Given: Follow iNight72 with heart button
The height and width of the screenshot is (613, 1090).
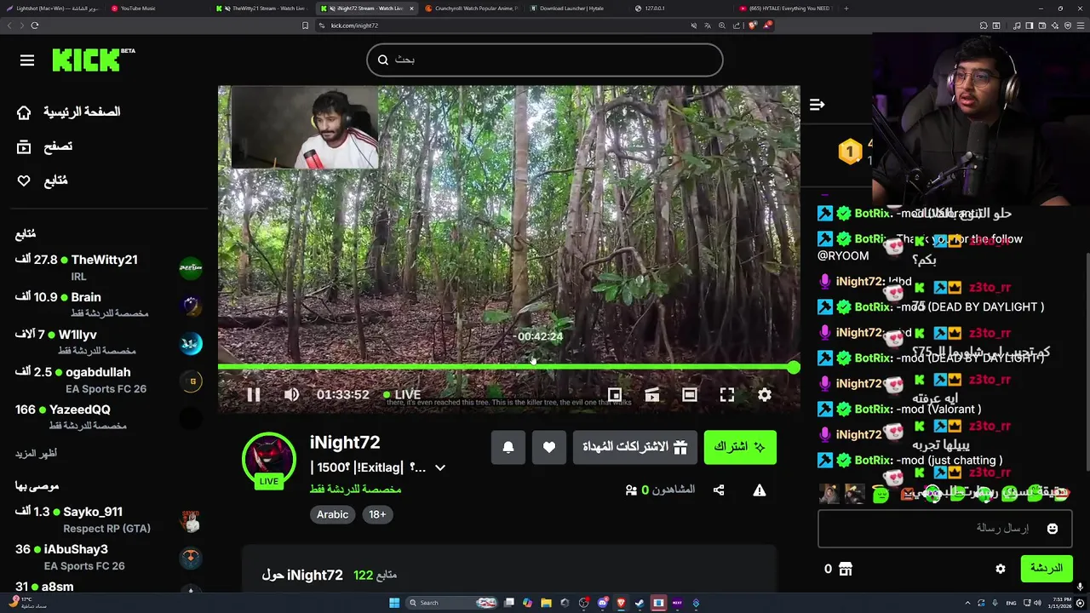Looking at the screenshot, I should [x=549, y=447].
